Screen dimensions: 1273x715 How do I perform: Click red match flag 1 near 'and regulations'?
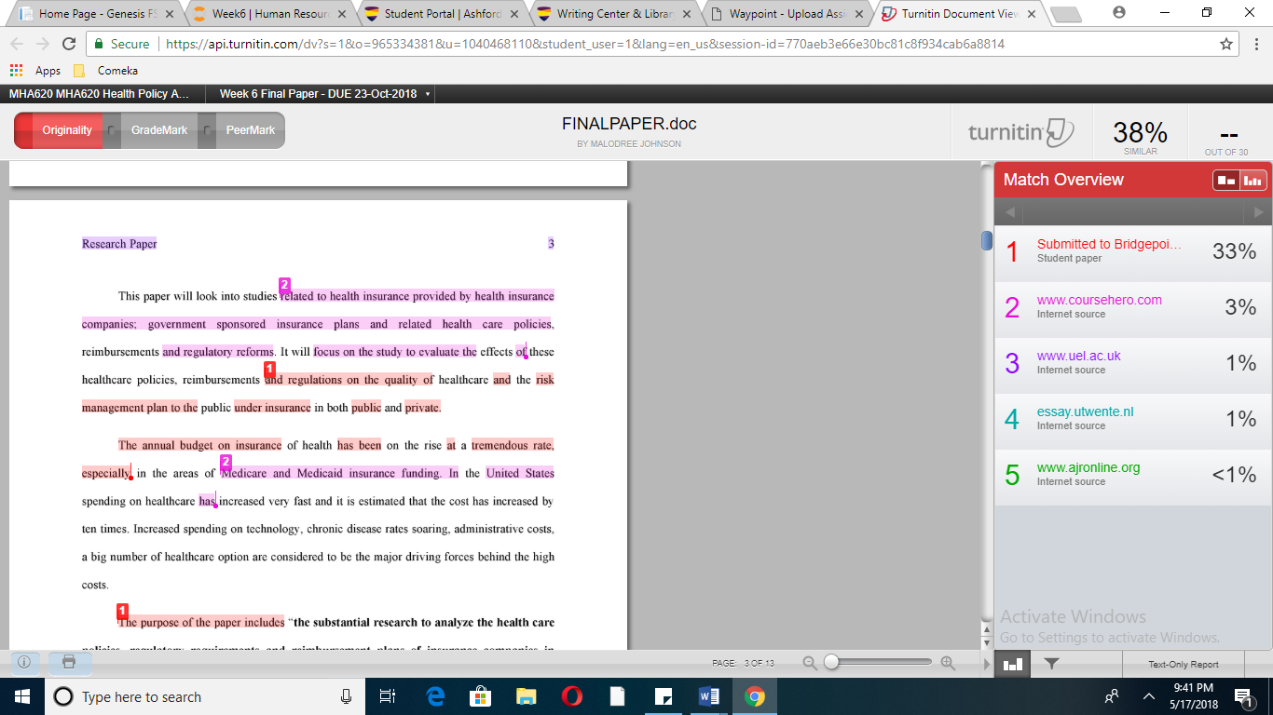pyautogui.click(x=270, y=369)
